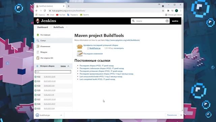Click the browser address bar URL

(x=69, y=11)
